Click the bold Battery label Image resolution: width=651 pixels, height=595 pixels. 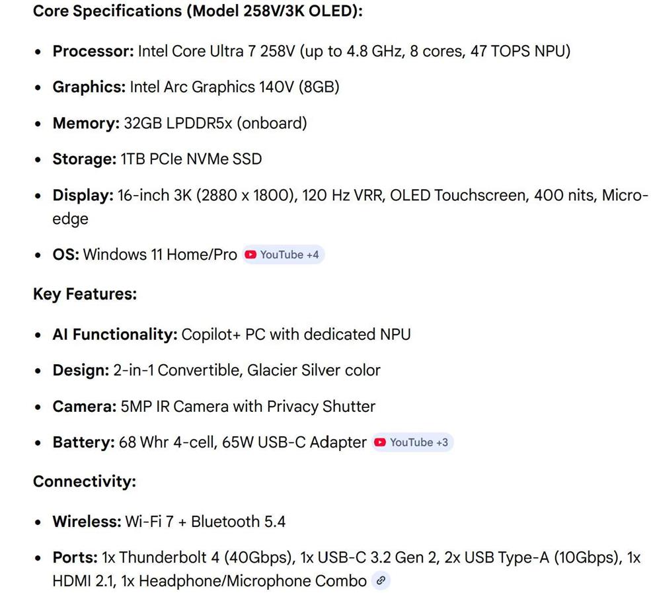coord(83,442)
